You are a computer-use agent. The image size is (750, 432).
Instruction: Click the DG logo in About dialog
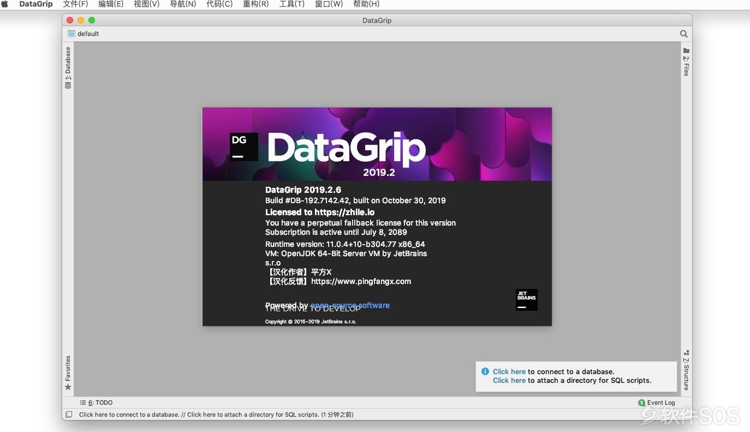[x=243, y=147]
